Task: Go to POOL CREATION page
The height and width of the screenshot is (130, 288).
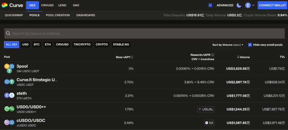Action: pos(58,15)
